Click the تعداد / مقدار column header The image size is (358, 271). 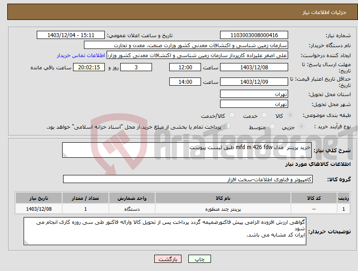point(85,198)
